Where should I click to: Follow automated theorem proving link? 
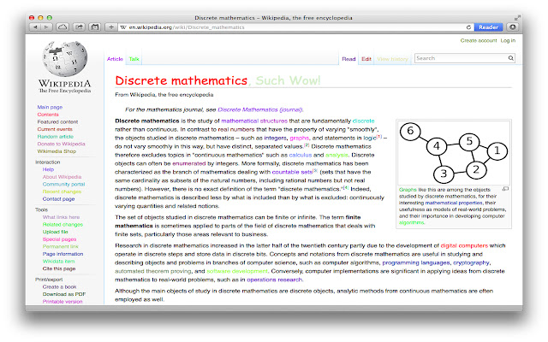153,271
